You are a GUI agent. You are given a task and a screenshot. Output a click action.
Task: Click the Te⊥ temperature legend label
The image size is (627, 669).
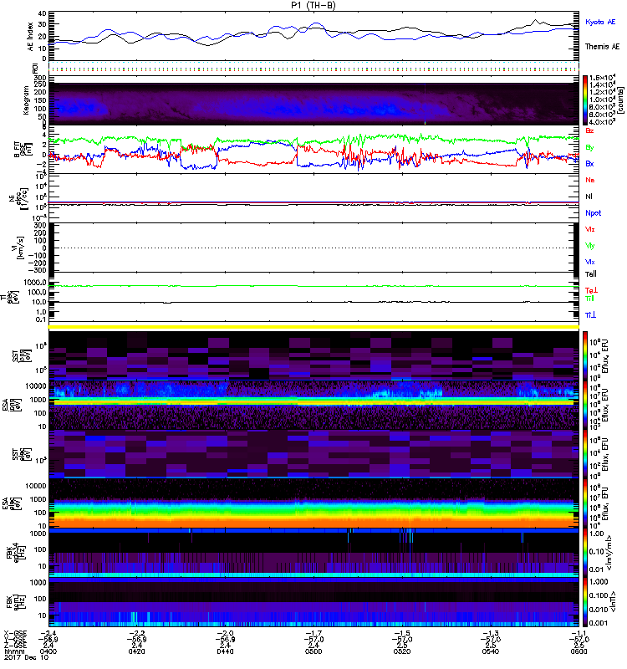click(x=590, y=289)
